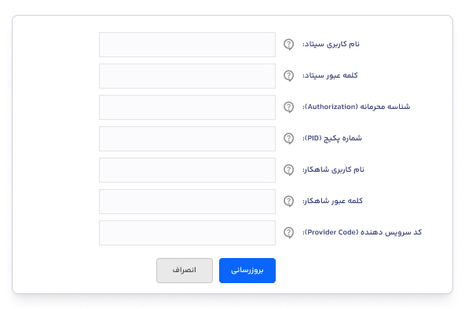Focus the نام کاربری شاهکار text box
465x309 pixels.
[187, 170]
